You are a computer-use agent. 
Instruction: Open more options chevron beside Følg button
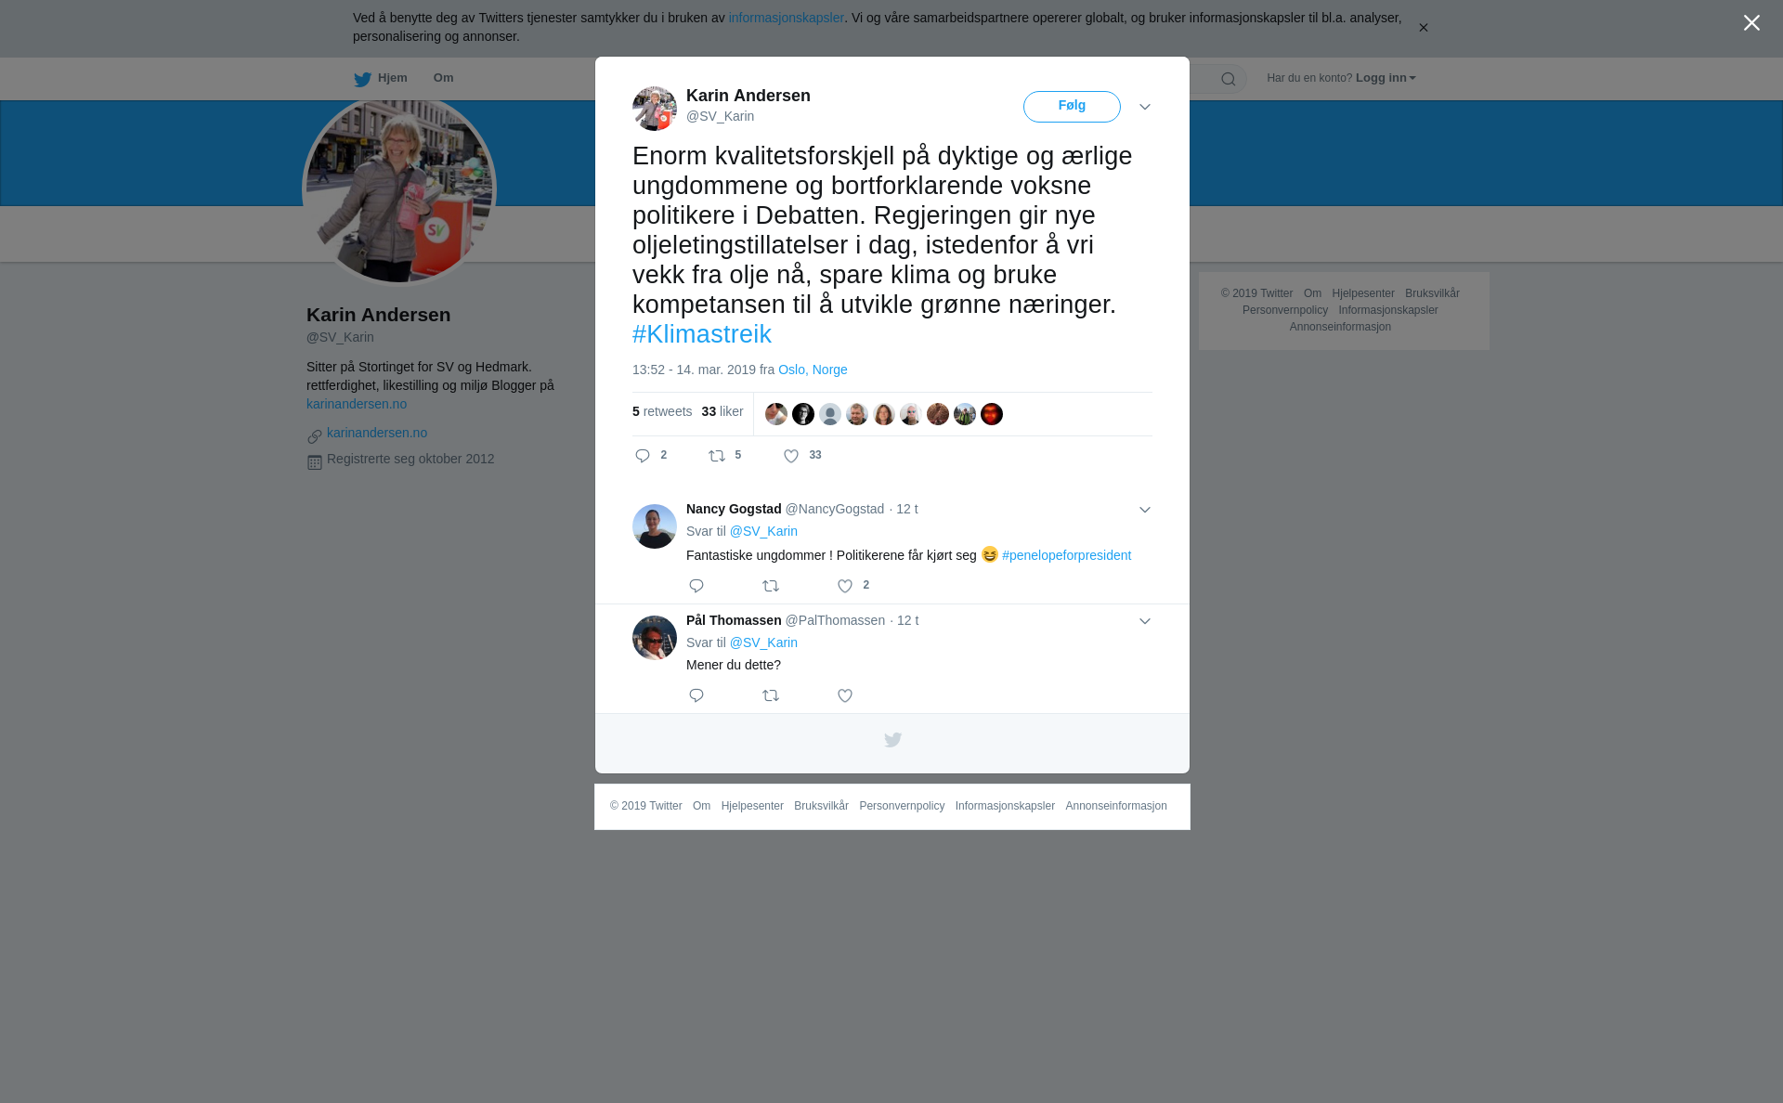(x=1145, y=108)
